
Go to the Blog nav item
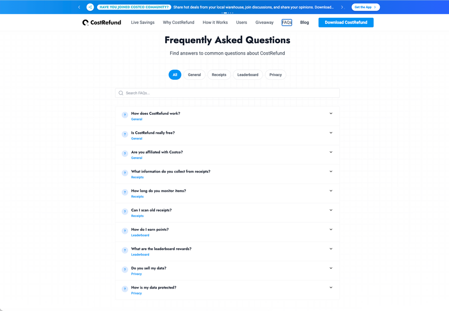(x=305, y=22)
